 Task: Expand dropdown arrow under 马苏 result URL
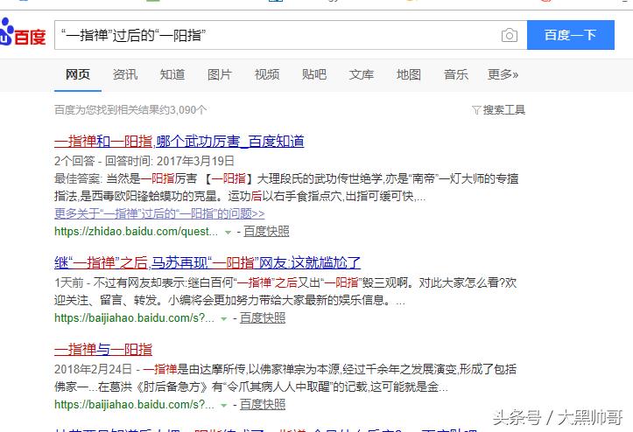point(223,318)
